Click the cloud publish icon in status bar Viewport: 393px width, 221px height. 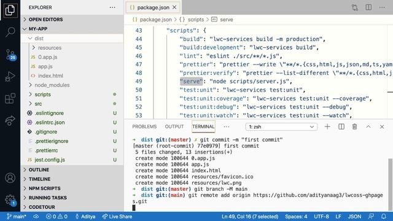point(36,217)
